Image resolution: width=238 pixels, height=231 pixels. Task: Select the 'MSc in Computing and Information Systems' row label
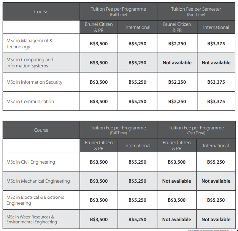(x=30, y=63)
